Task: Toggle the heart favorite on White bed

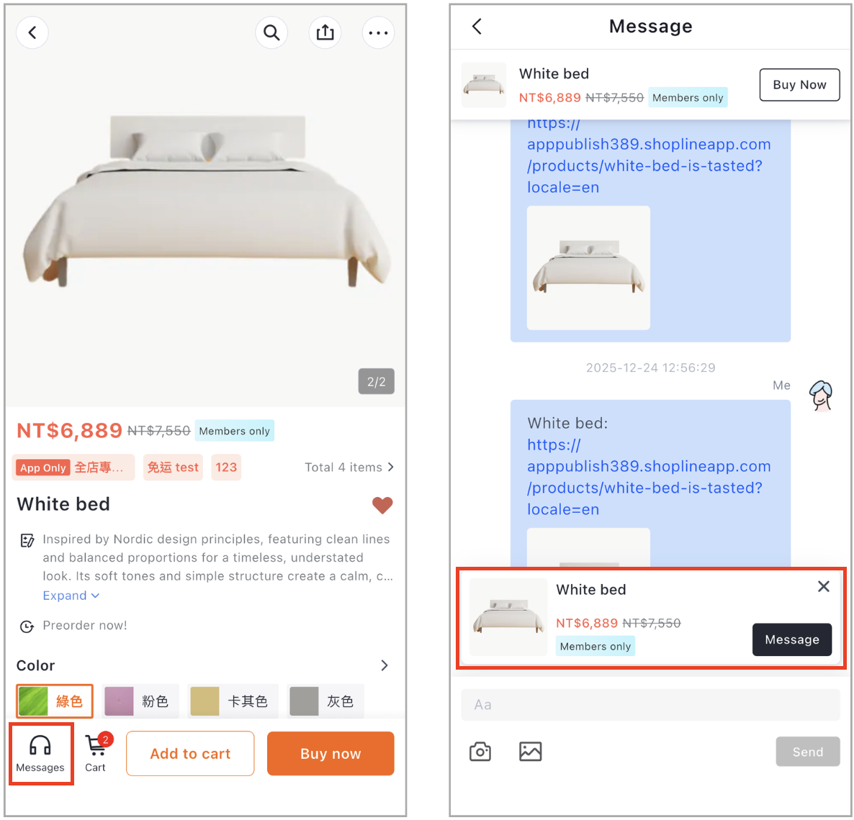Action: pyautogui.click(x=382, y=505)
